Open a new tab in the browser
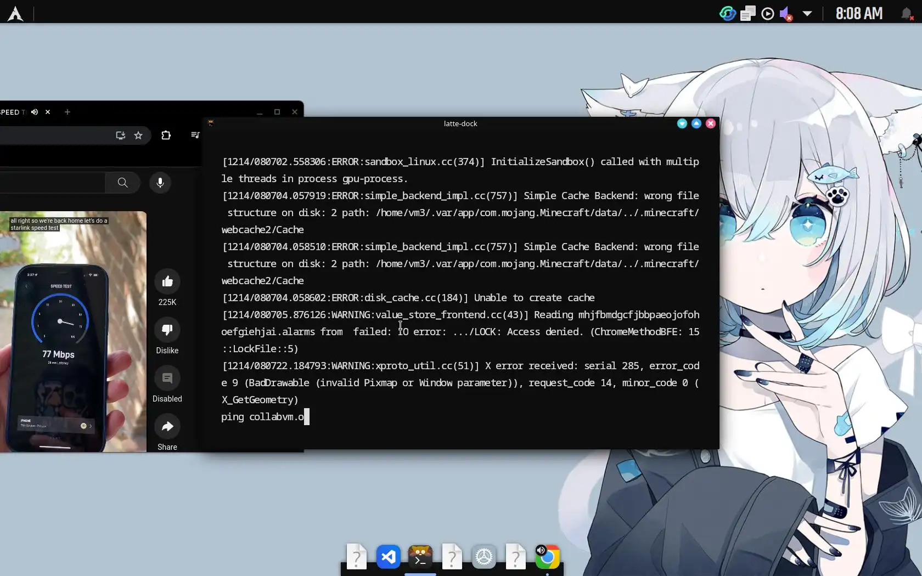Viewport: 922px width, 576px height. point(68,112)
